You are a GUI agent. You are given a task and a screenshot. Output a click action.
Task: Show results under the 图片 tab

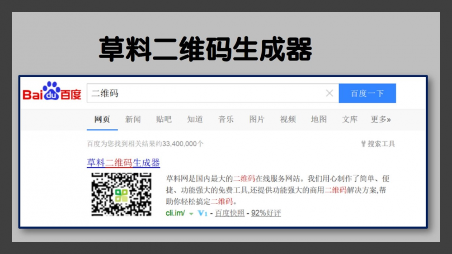click(x=257, y=119)
